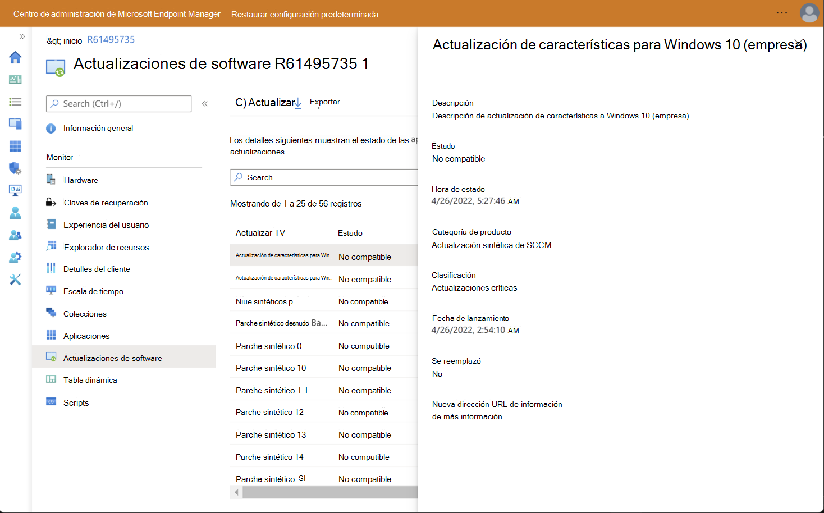
Task: Open the R61495735 breadcrumb link
Action: click(x=111, y=40)
